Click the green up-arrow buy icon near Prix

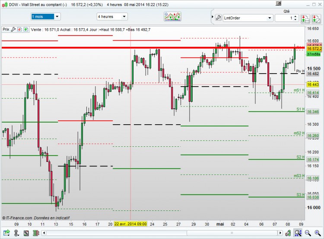(25, 29)
